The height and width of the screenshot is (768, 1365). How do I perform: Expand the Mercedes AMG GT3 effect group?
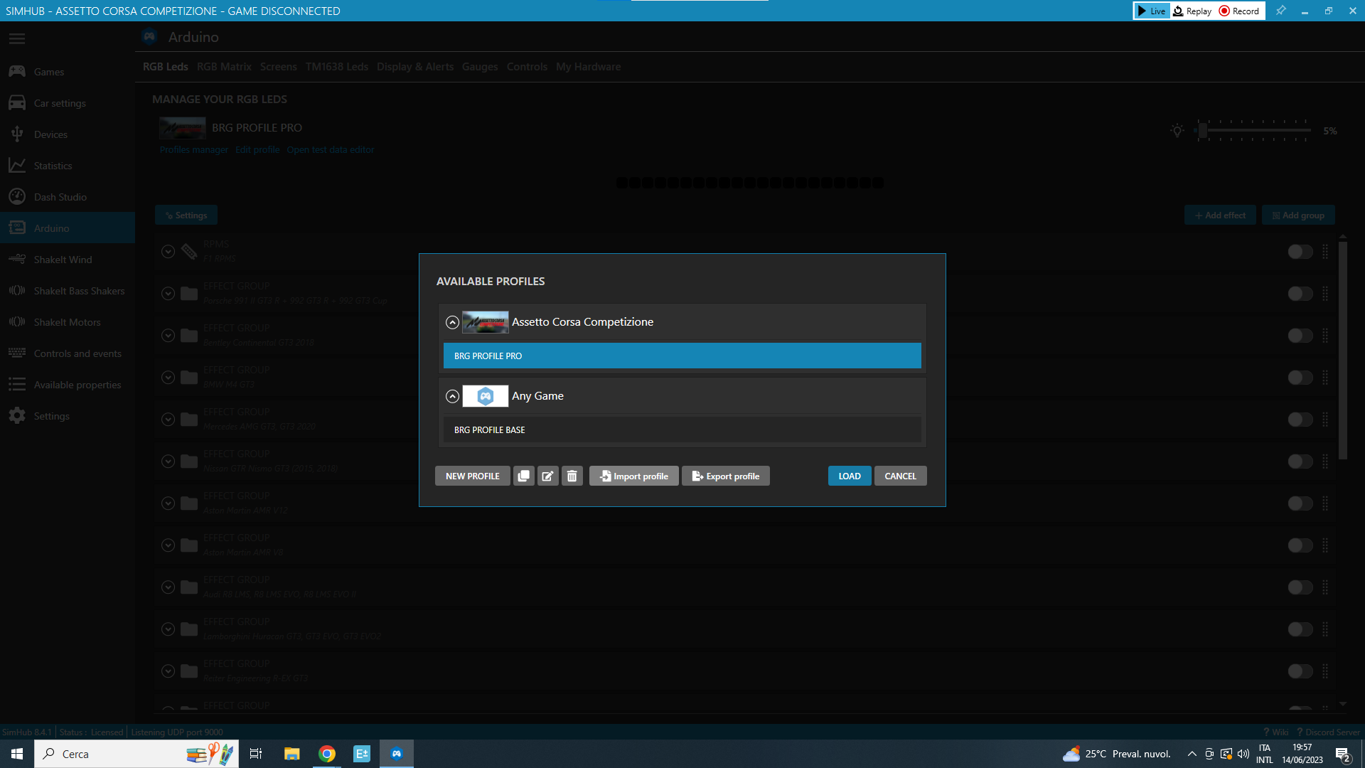coord(168,420)
